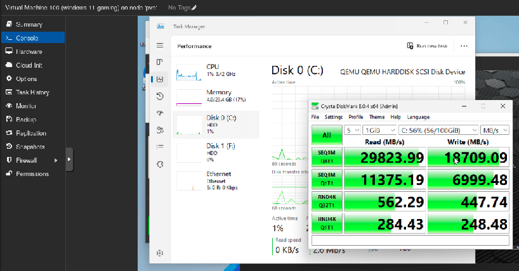This screenshot has width=519, height=271.
Task: Click write result 18709.09
Action: [x=468, y=157]
